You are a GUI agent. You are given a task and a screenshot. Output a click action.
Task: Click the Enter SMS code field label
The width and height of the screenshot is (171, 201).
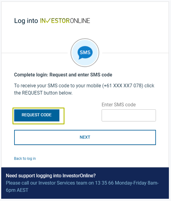(118, 104)
